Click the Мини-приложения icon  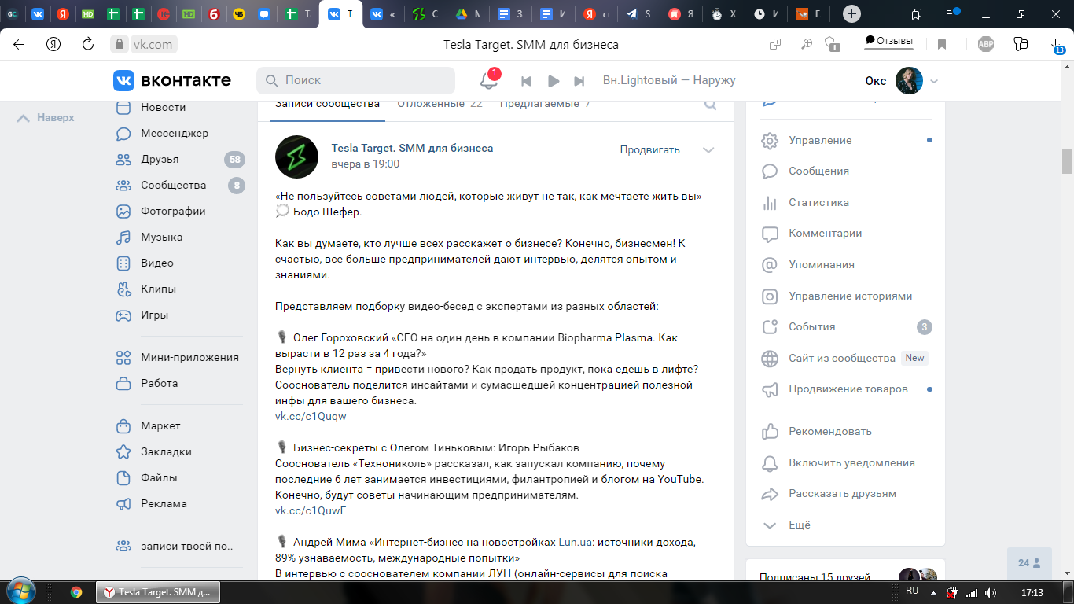click(x=123, y=357)
